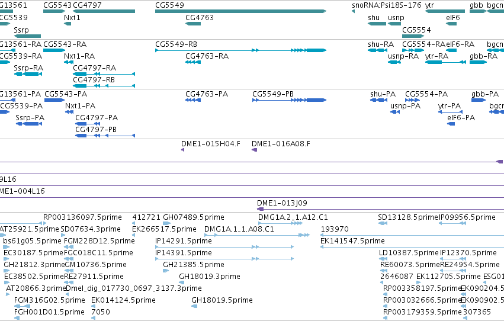Click the eIF6-RA transcript
Screen dimensions: 504x321
(x=451, y=50)
